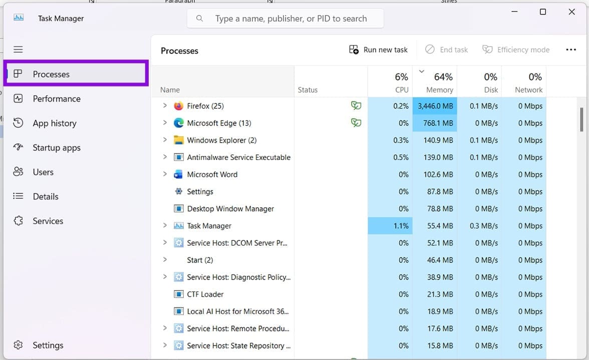The image size is (589, 360).
Task: Select the Task Manager 0.3 MB/s disk cell
Action: pyautogui.click(x=479, y=226)
